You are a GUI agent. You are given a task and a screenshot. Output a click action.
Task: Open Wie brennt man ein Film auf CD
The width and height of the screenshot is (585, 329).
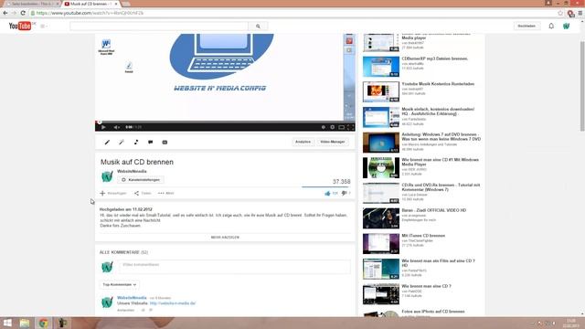point(439,263)
